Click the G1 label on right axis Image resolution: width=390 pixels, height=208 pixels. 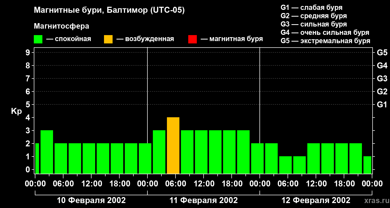(382, 105)
